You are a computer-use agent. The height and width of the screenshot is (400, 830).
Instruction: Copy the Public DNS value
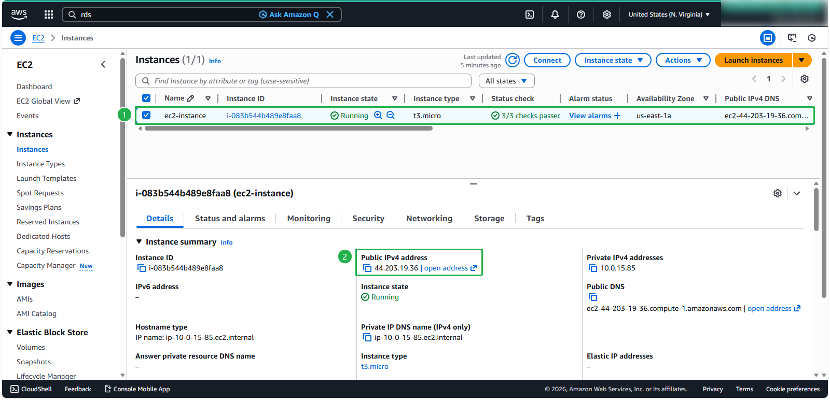592,297
